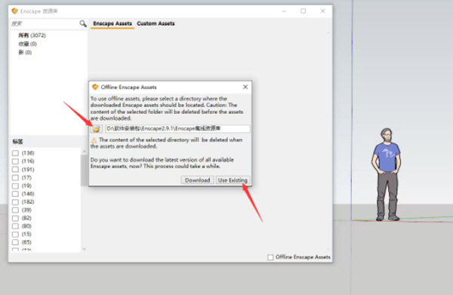Click the directory path input field
The image size is (453, 295).
(x=177, y=129)
